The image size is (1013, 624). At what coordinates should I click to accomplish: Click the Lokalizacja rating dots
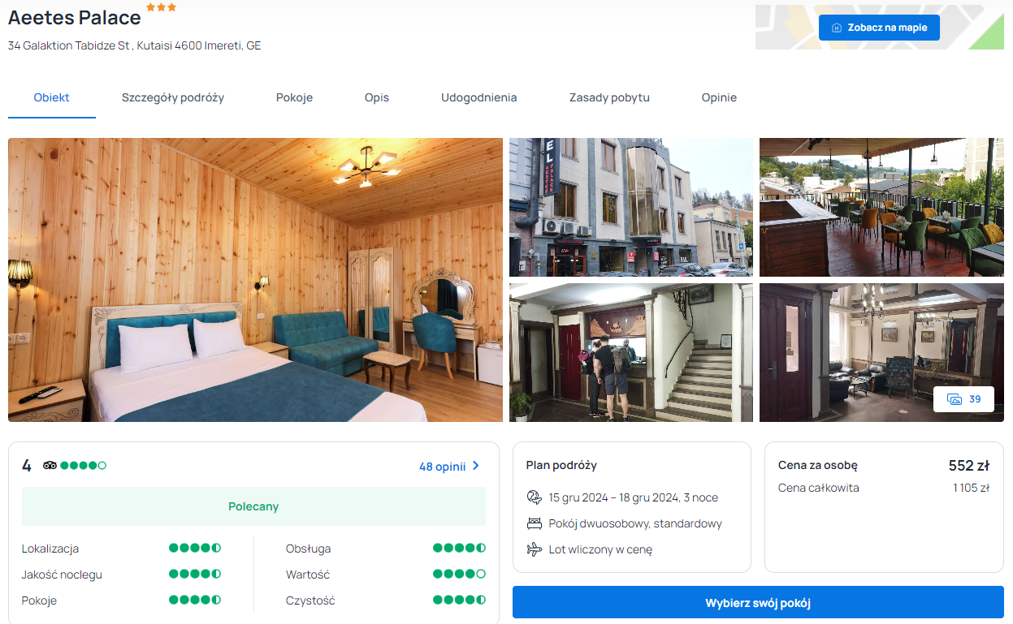194,549
